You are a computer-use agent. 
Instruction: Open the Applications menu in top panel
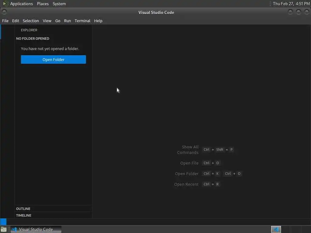[x=22, y=4]
